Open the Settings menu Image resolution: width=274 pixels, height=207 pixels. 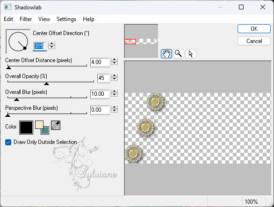click(66, 19)
